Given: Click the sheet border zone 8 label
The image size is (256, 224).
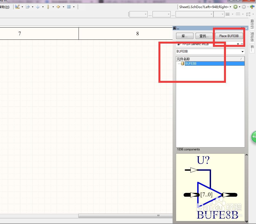Looking at the screenshot, I should pos(137,34).
